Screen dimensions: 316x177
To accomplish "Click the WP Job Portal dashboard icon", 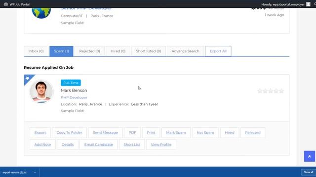I will point(6,4).
